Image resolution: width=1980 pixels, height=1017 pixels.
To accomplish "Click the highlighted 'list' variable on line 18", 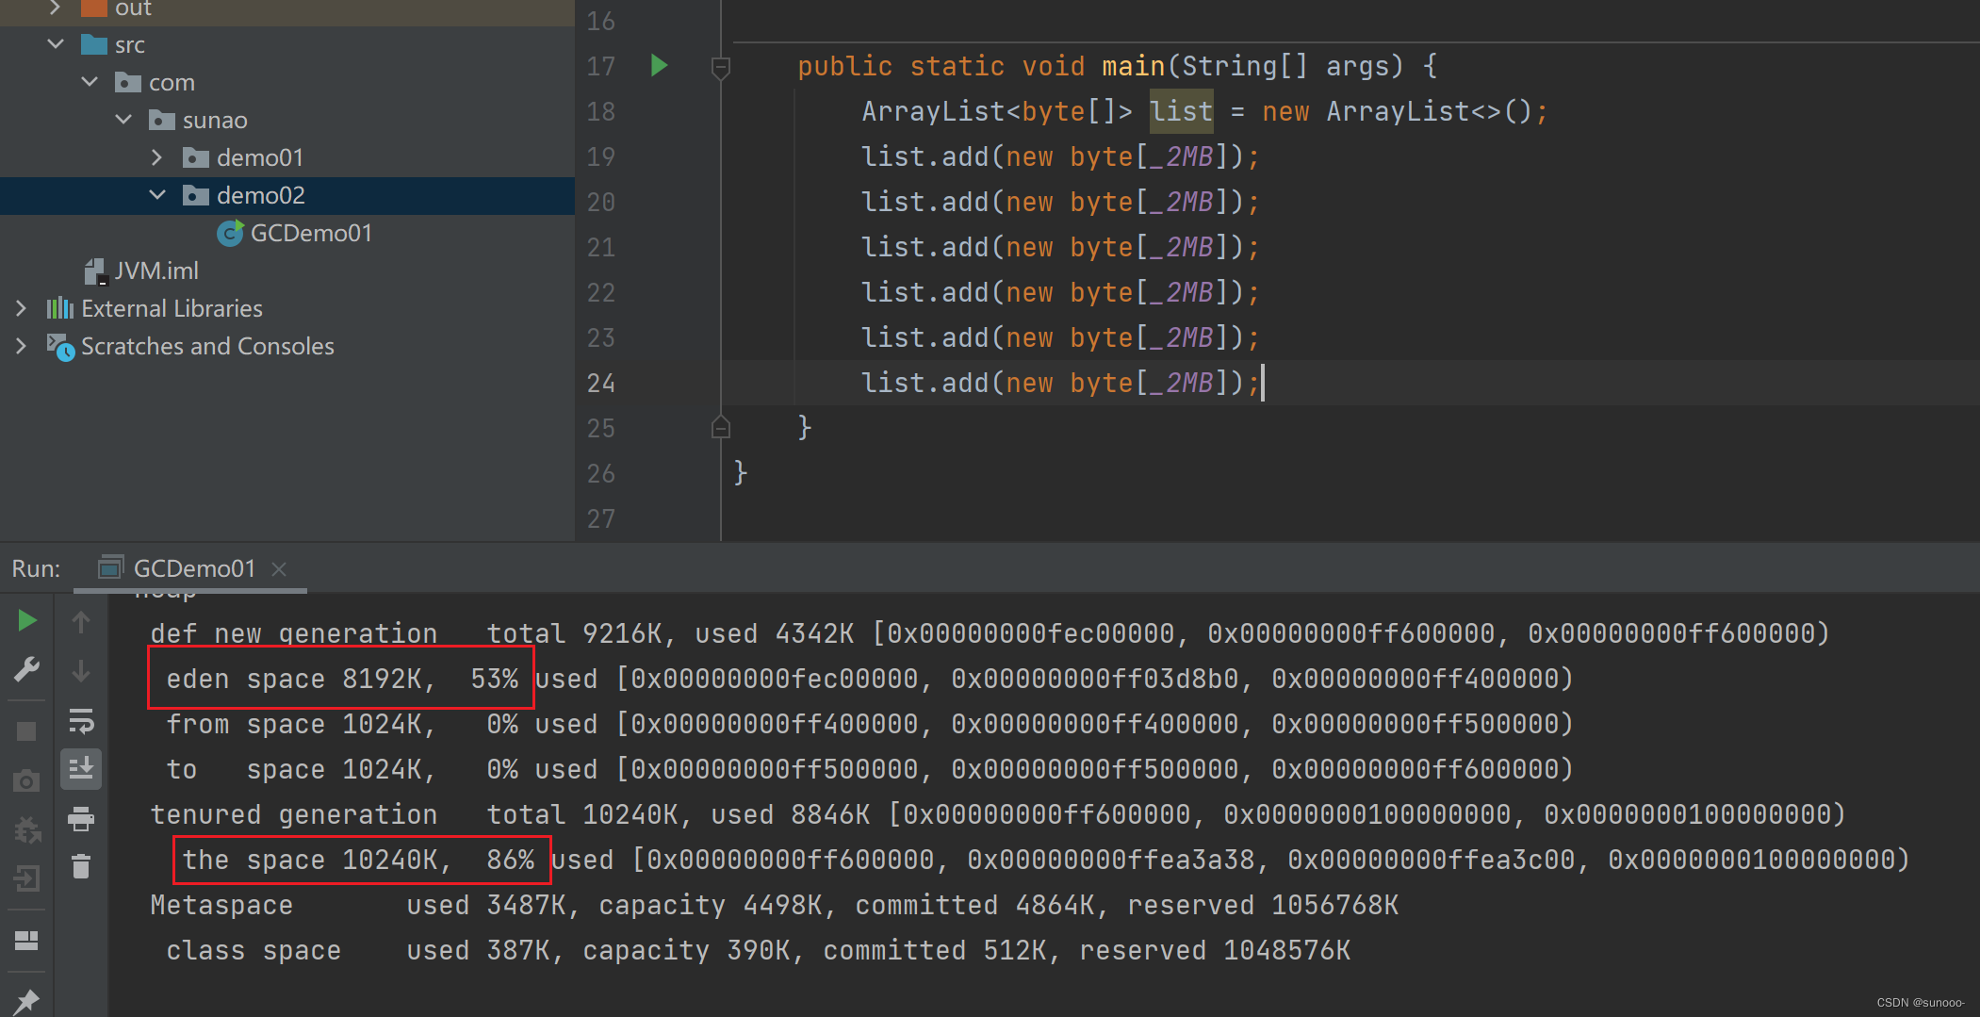I will pyautogui.click(x=1182, y=111).
